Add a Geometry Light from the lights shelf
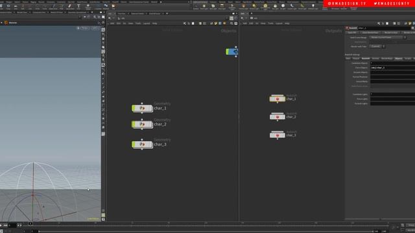Screen dimensions: 415x233 coord(232,6)
